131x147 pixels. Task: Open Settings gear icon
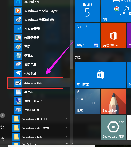click(2, 127)
